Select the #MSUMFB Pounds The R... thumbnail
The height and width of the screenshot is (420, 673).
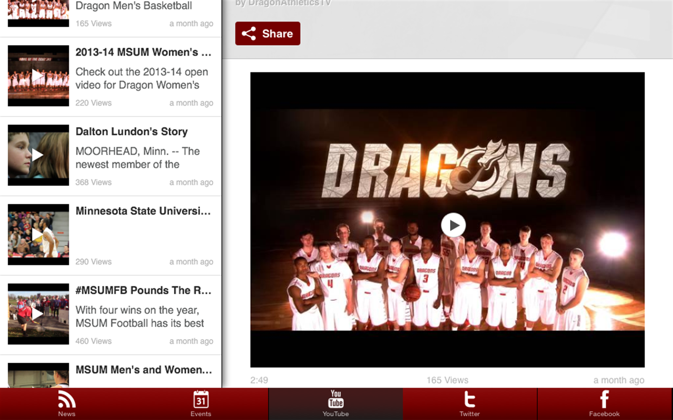click(38, 314)
